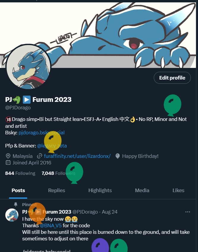Click the @BNA_V5 mention in pinned post
Viewport: 198px width, 252px height.
pos(51,225)
